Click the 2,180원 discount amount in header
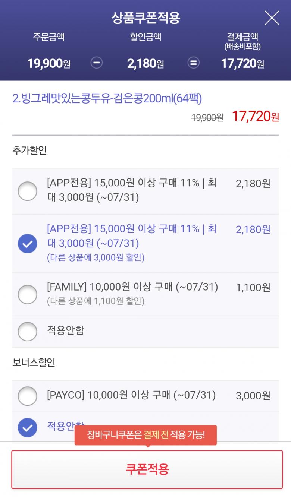Screen dimensions: 291x497 pos(145,64)
